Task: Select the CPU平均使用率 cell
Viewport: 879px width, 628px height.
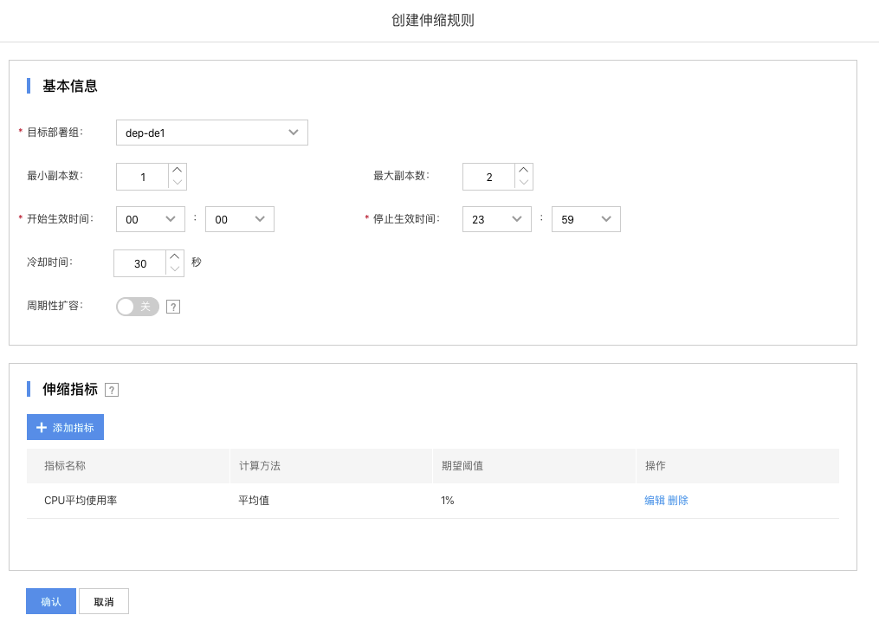Action: [128, 500]
